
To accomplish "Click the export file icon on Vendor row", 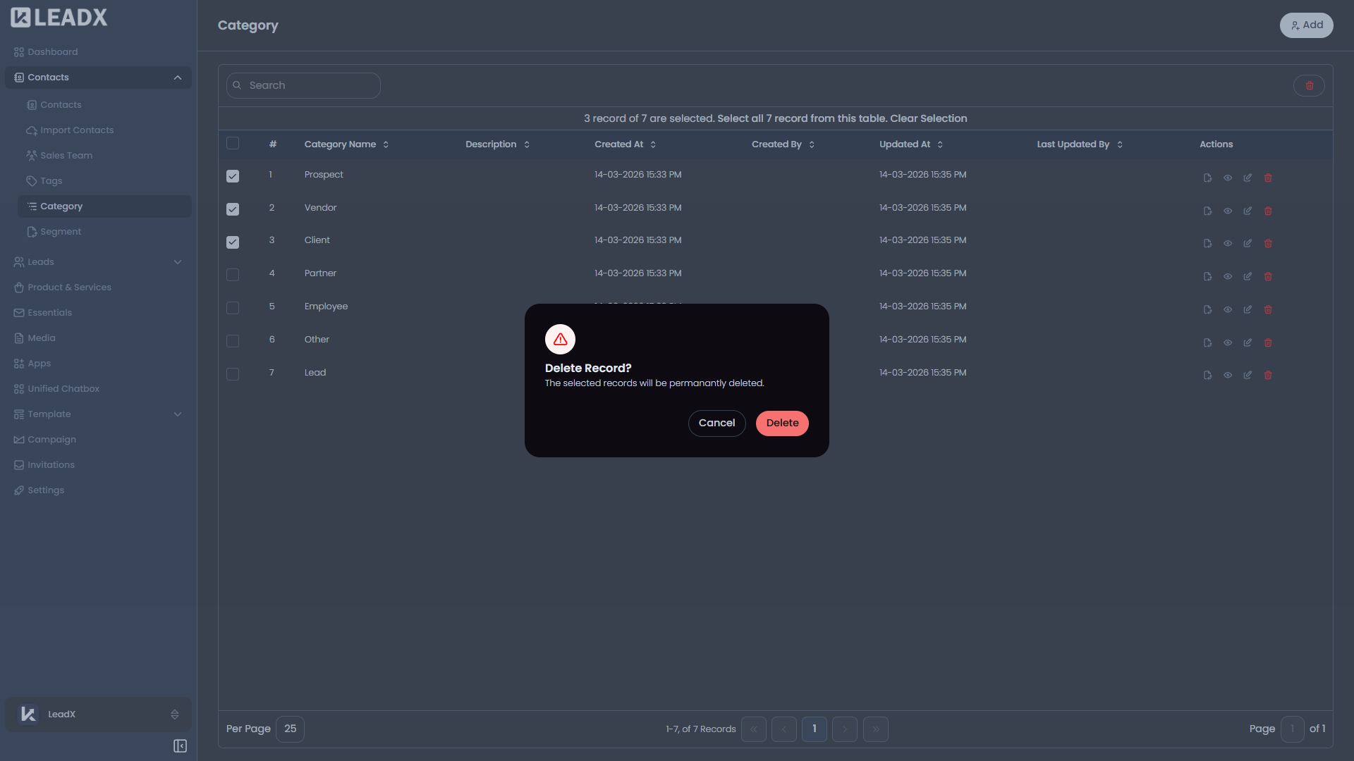I will point(1207,211).
